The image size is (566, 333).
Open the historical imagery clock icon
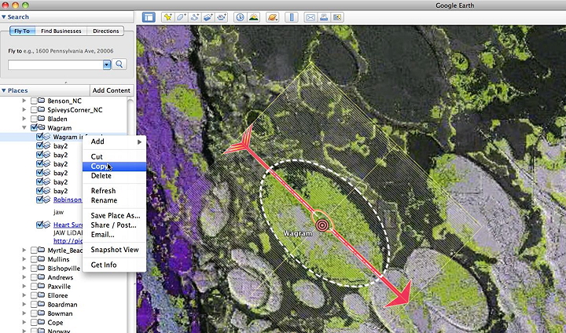(x=240, y=16)
